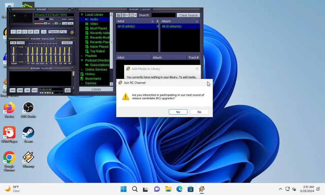Open equalizer PRESETS menu
Image resolution: width=325 pixels, height=195 pixels.
(x=67, y=43)
